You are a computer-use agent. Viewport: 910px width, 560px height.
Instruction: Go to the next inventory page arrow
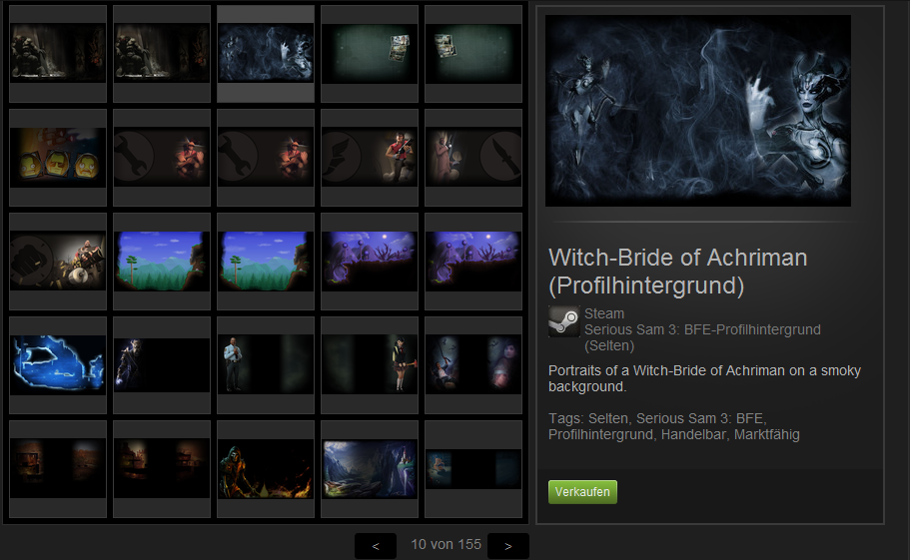coord(508,545)
